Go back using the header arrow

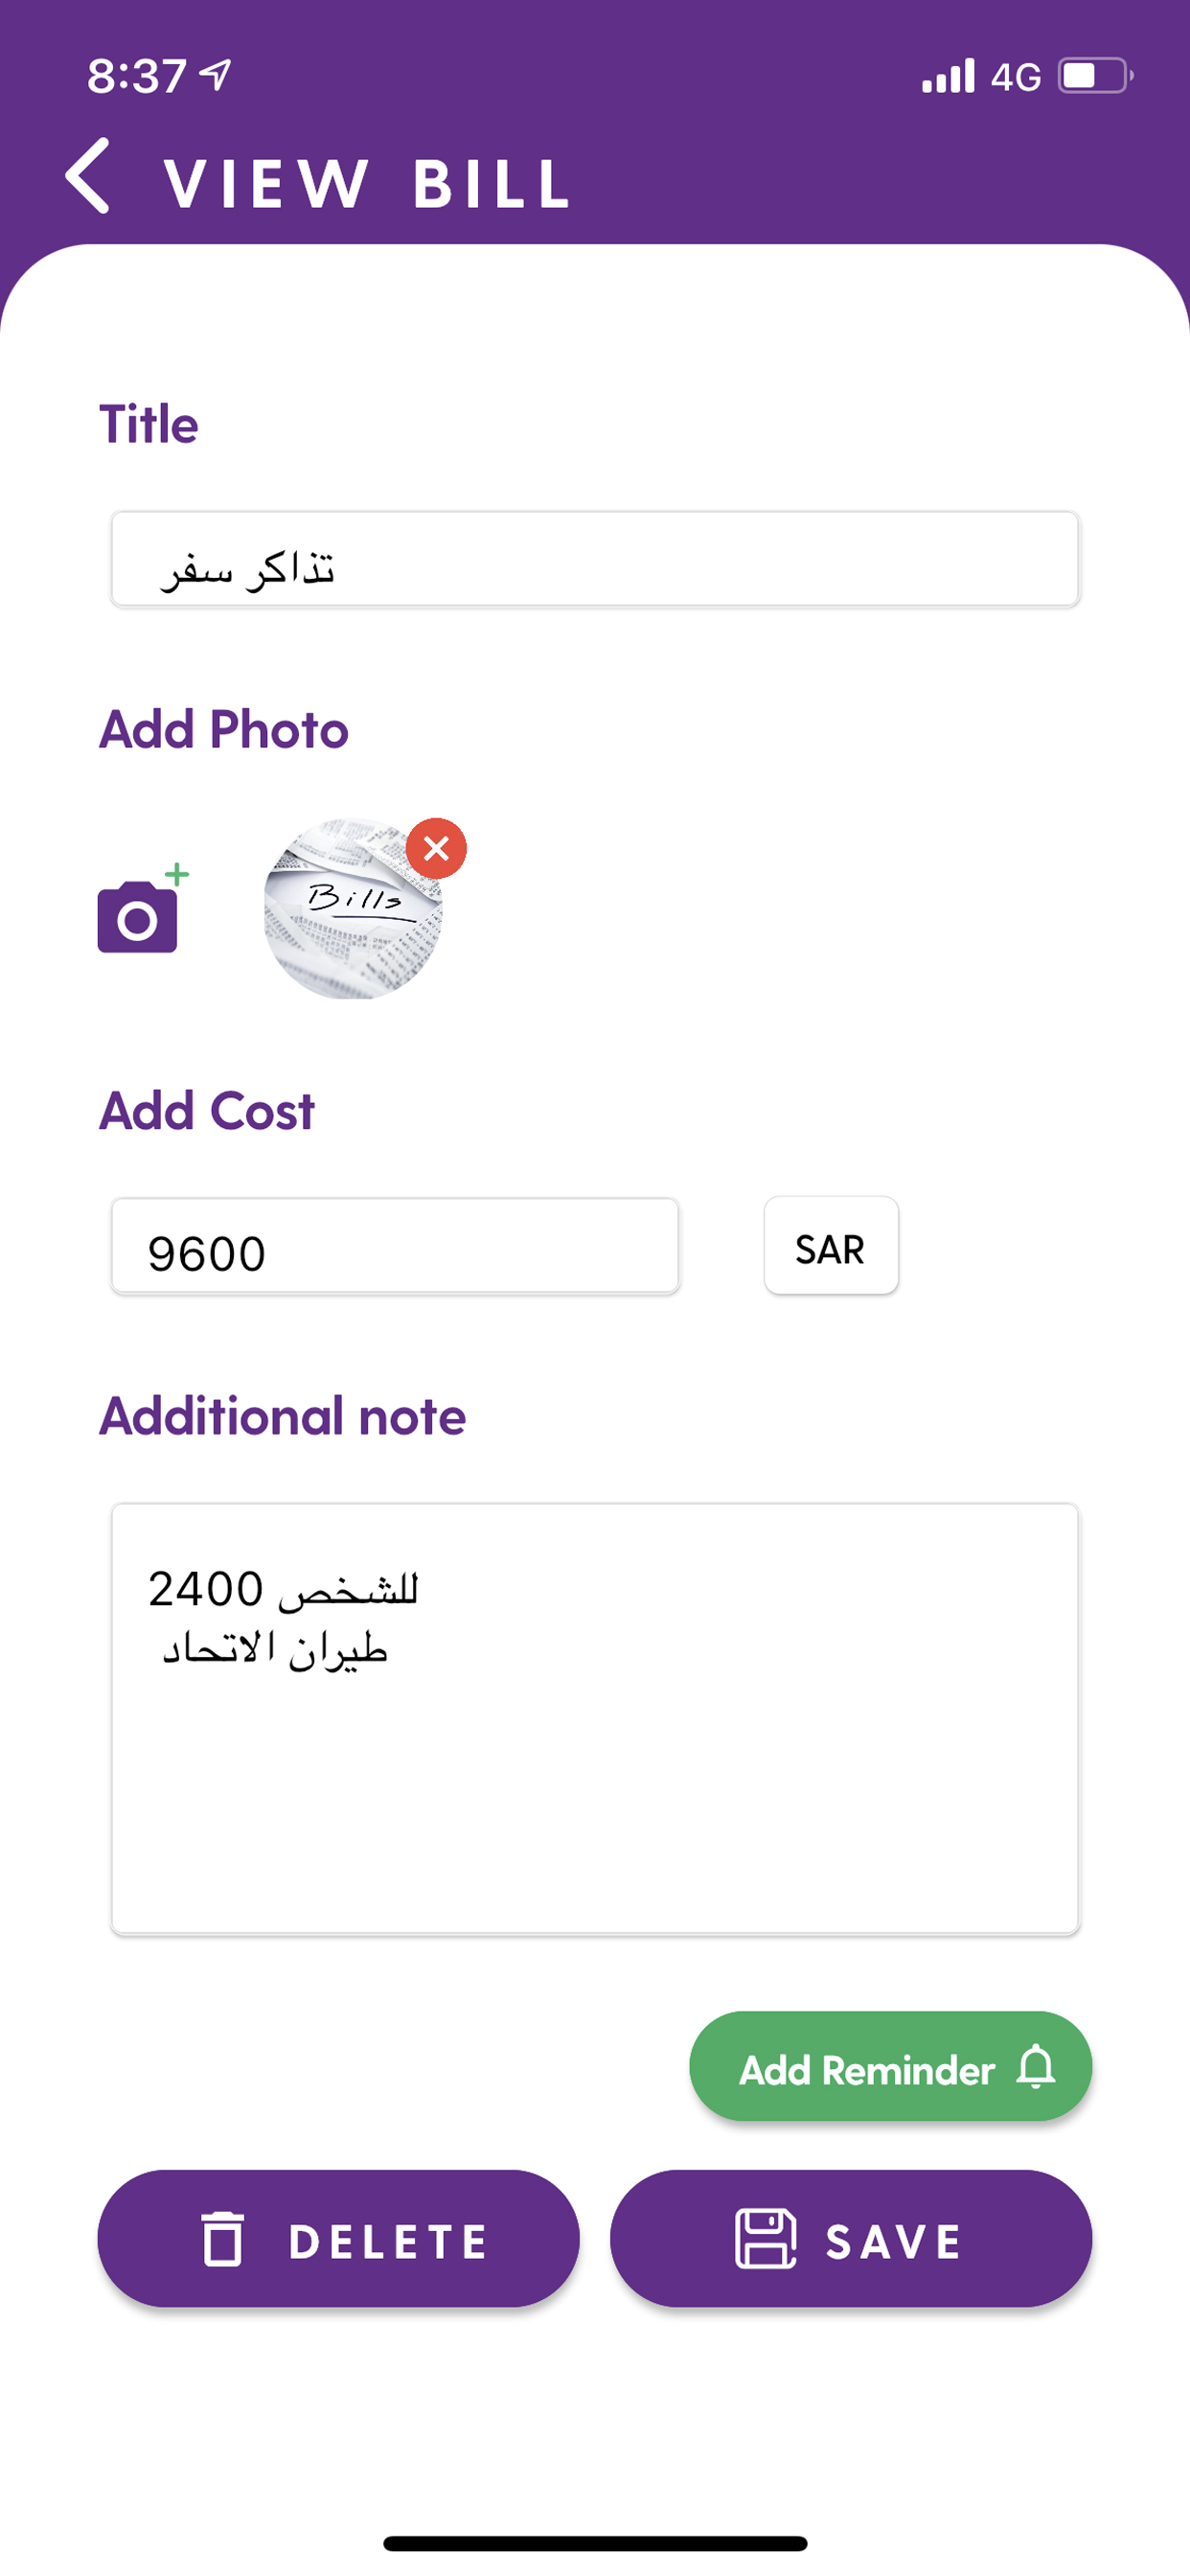coord(88,176)
